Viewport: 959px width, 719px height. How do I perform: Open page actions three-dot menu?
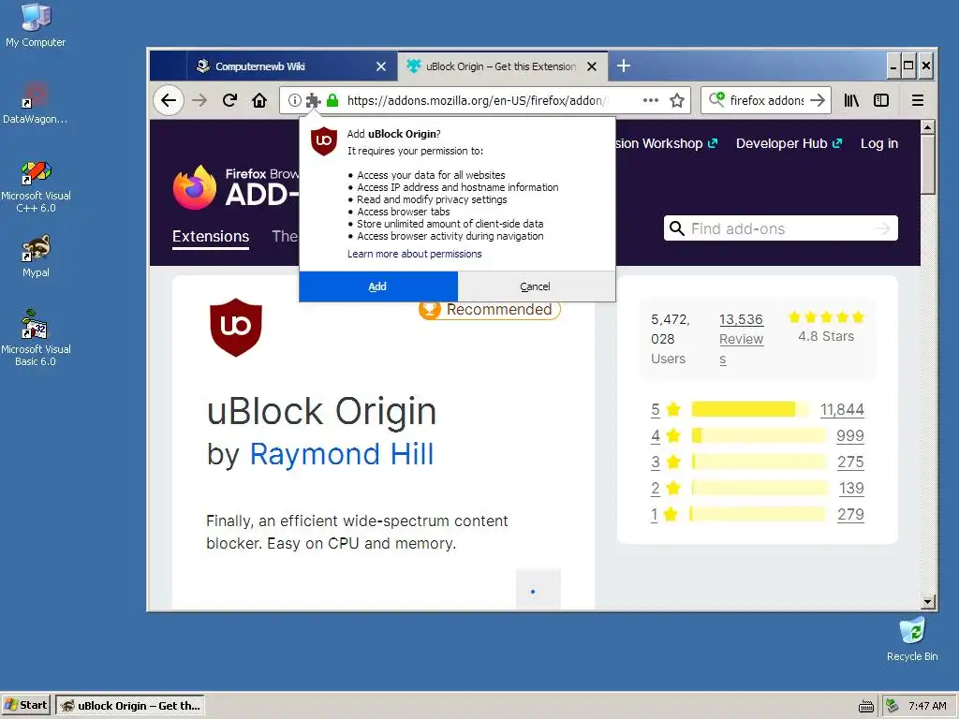point(651,100)
